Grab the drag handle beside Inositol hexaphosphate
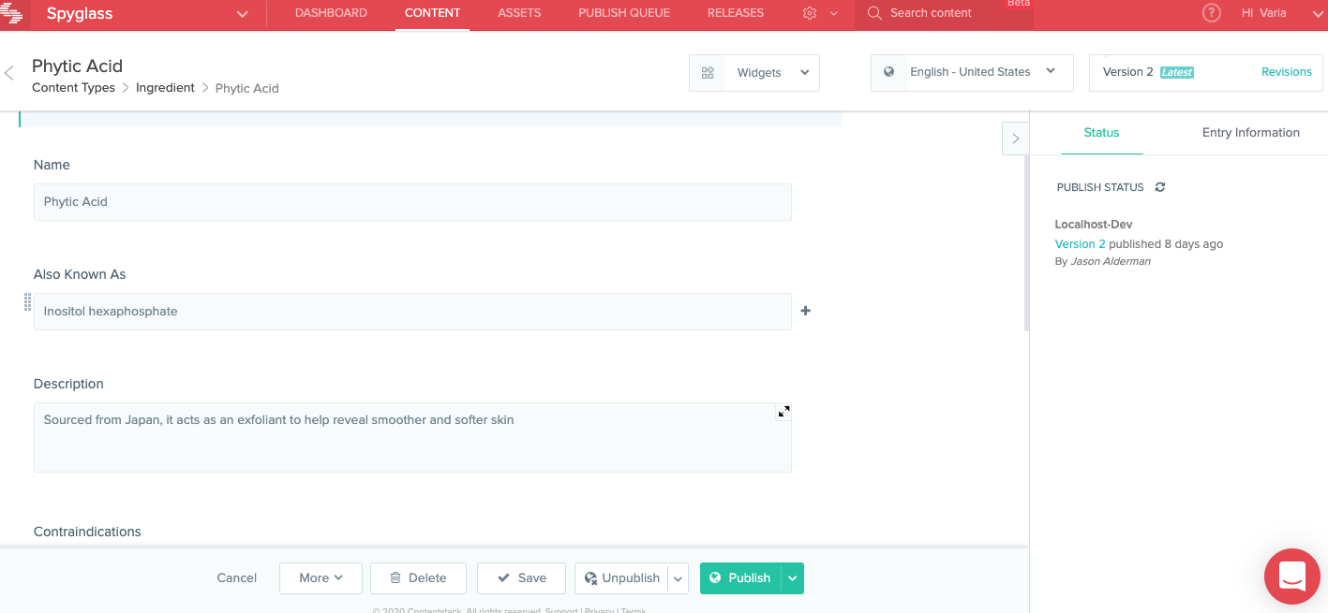The height and width of the screenshot is (613, 1328). pyautogui.click(x=27, y=301)
